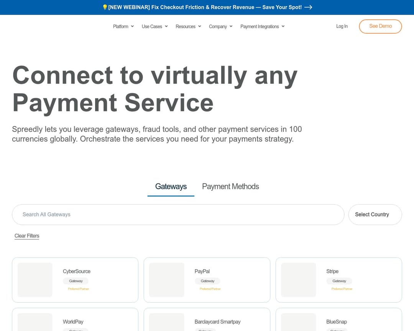The height and width of the screenshot is (331, 414).
Task: Click Preferred Partner label on CyberSource card
Action: (79, 289)
